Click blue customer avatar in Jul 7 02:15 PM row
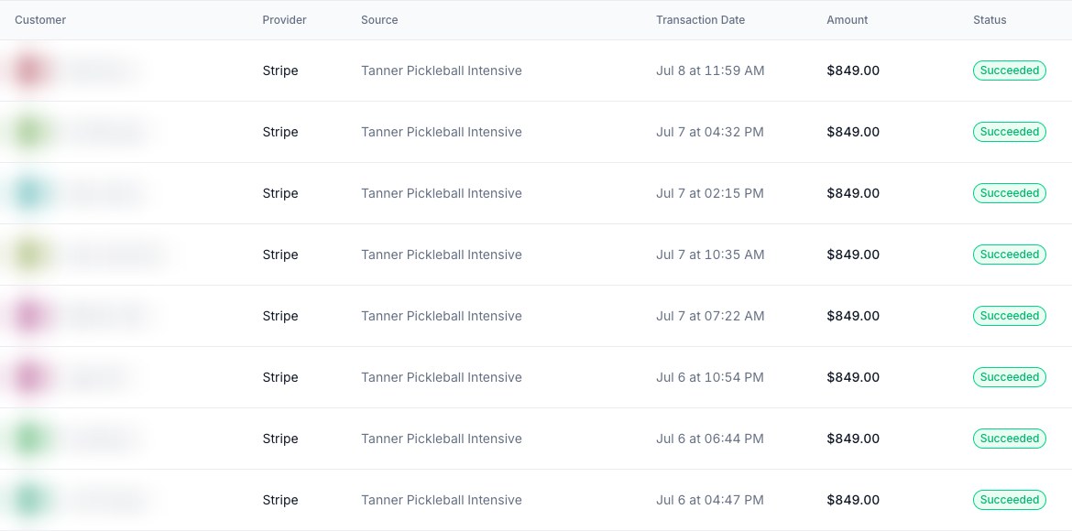Viewport: 1072px width, 531px height. 30,193
